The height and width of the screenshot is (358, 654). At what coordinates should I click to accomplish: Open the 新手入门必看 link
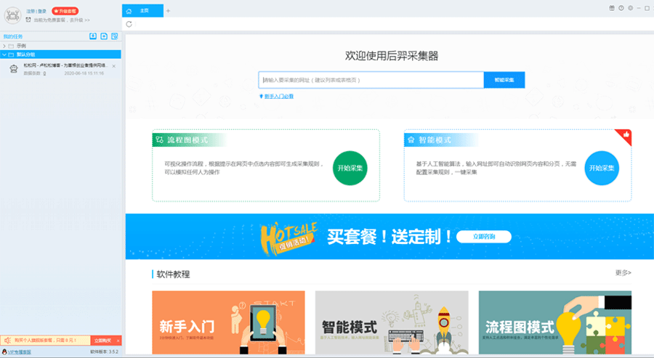279,97
